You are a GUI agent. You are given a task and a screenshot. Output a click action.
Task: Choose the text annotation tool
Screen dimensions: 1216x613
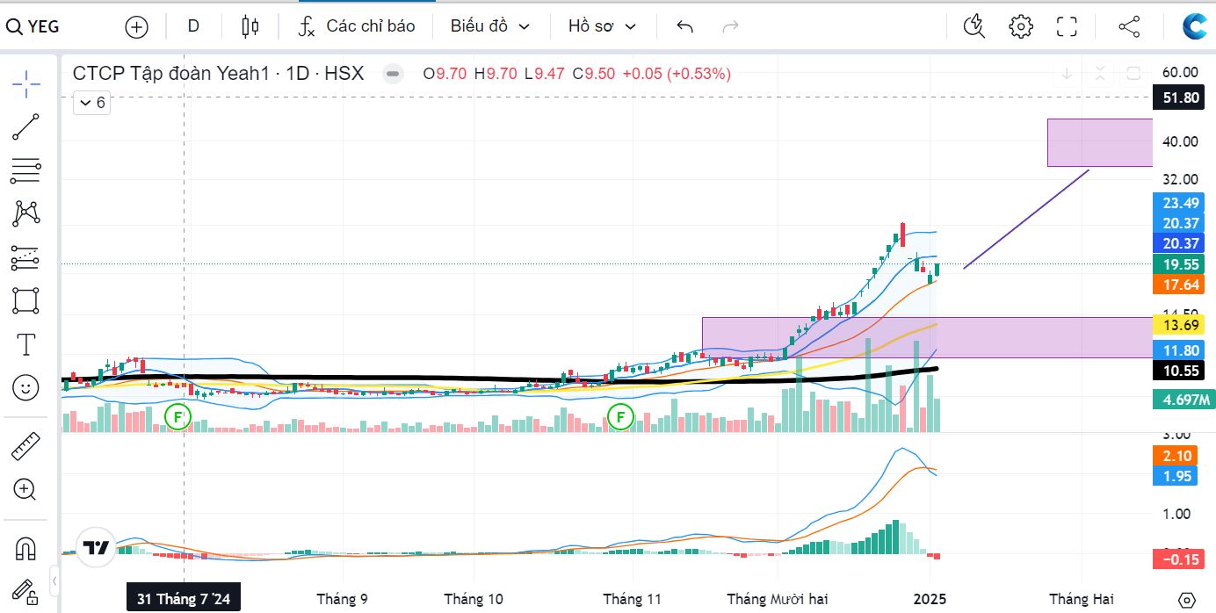click(x=25, y=344)
